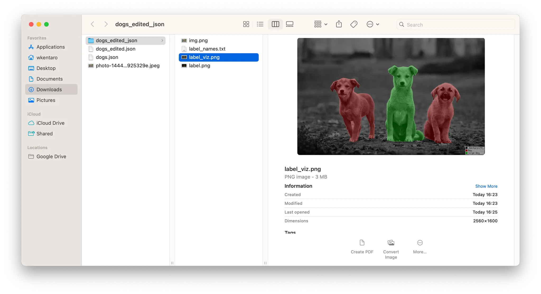Viewport: 541px width, 294px height.
Task: Switch to icon grid view
Action: (246, 24)
